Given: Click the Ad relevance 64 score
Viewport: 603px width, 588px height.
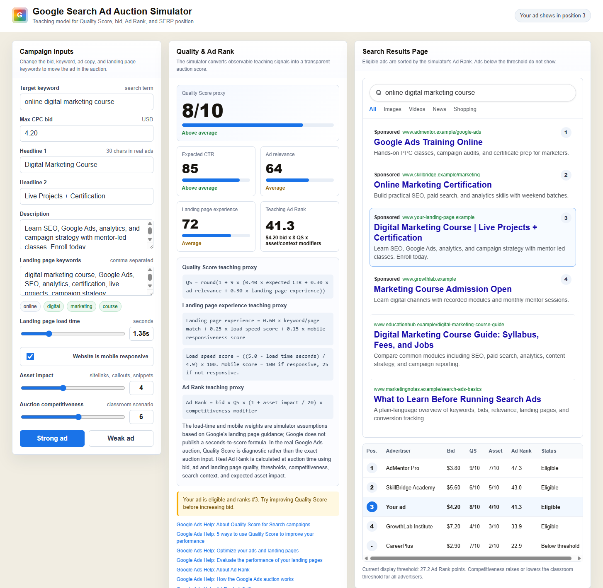Looking at the screenshot, I should tap(274, 169).
